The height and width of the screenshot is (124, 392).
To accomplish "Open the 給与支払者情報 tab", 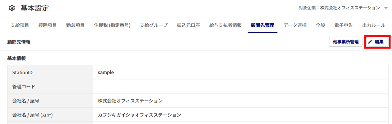I will [x=225, y=25].
